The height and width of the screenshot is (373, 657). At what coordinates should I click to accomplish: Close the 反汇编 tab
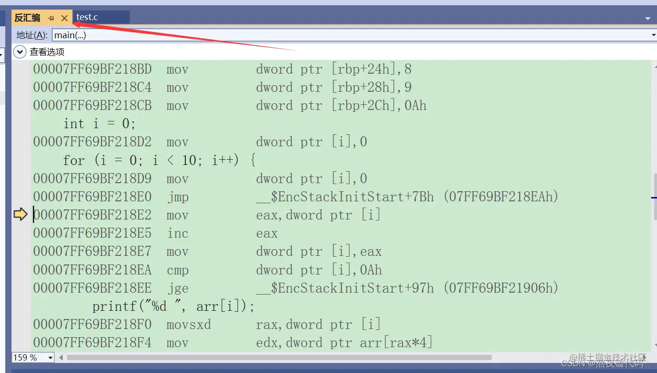[x=64, y=18]
